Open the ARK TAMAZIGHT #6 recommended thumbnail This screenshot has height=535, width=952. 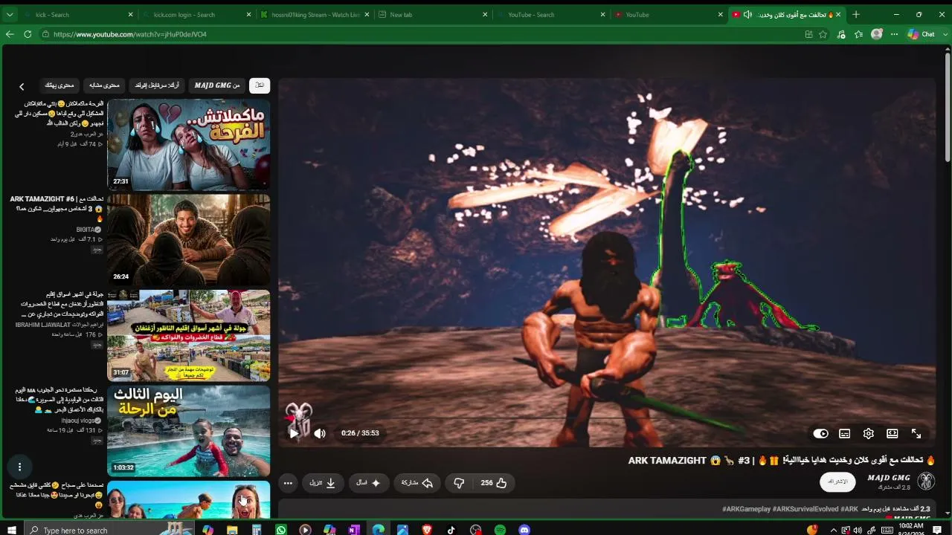[189, 240]
